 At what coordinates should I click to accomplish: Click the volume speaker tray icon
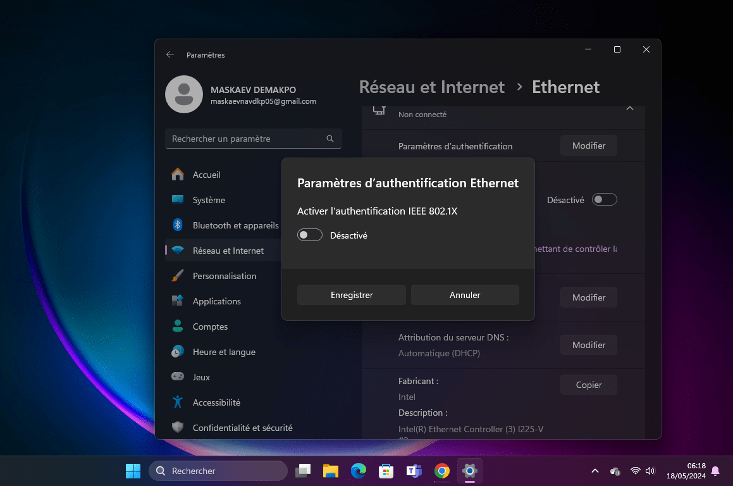click(650, 471)
